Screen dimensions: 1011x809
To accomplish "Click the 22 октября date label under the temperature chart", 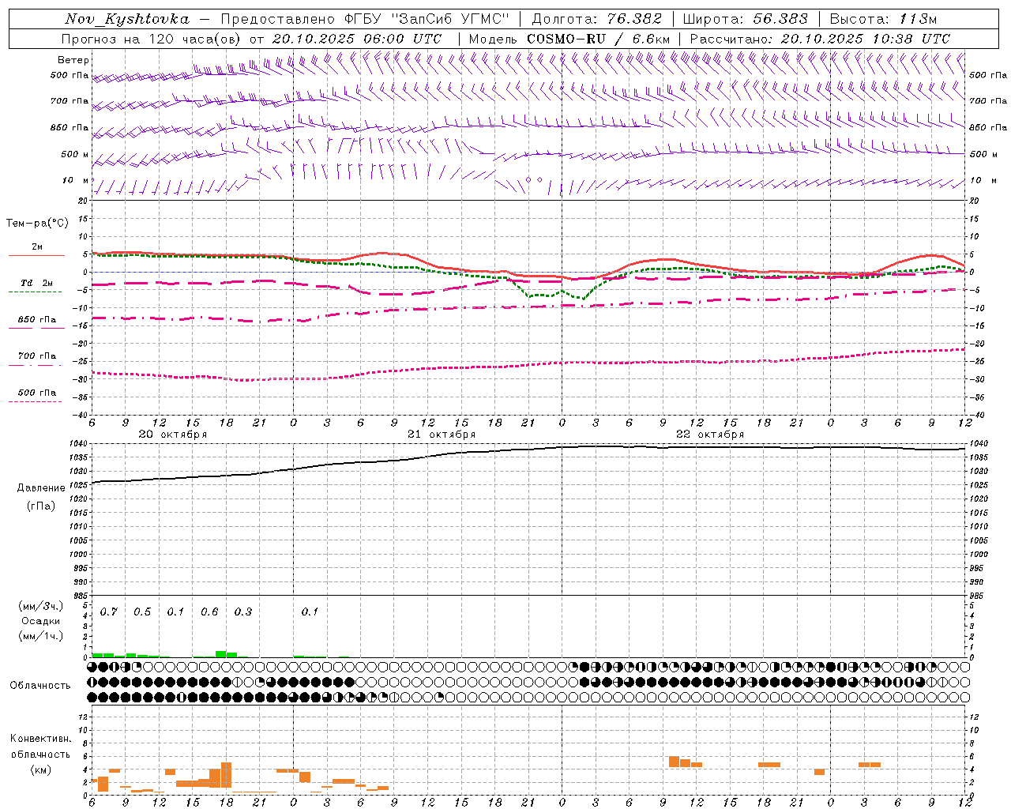I will 710,435.
